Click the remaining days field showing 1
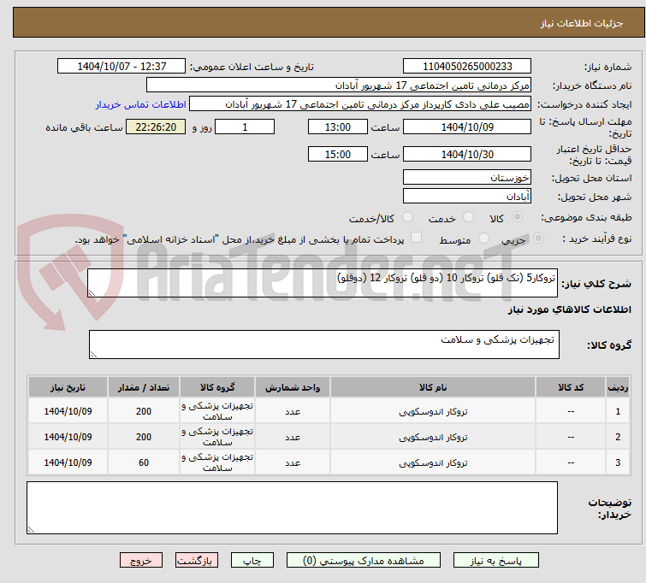 click(245, 127)
